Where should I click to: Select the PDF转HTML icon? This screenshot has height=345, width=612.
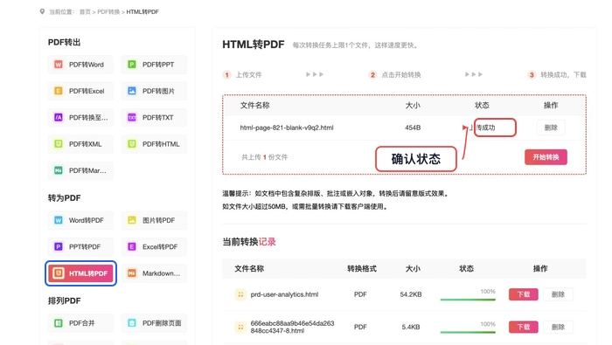click(132, 144)
